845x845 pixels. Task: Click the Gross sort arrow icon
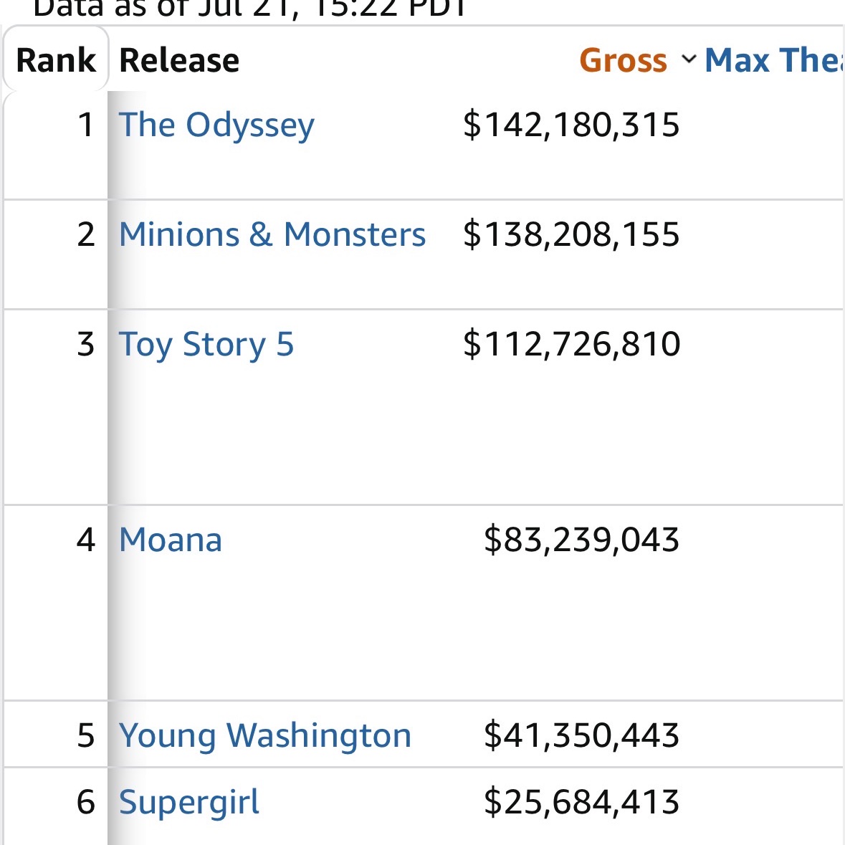coord(689,59)
